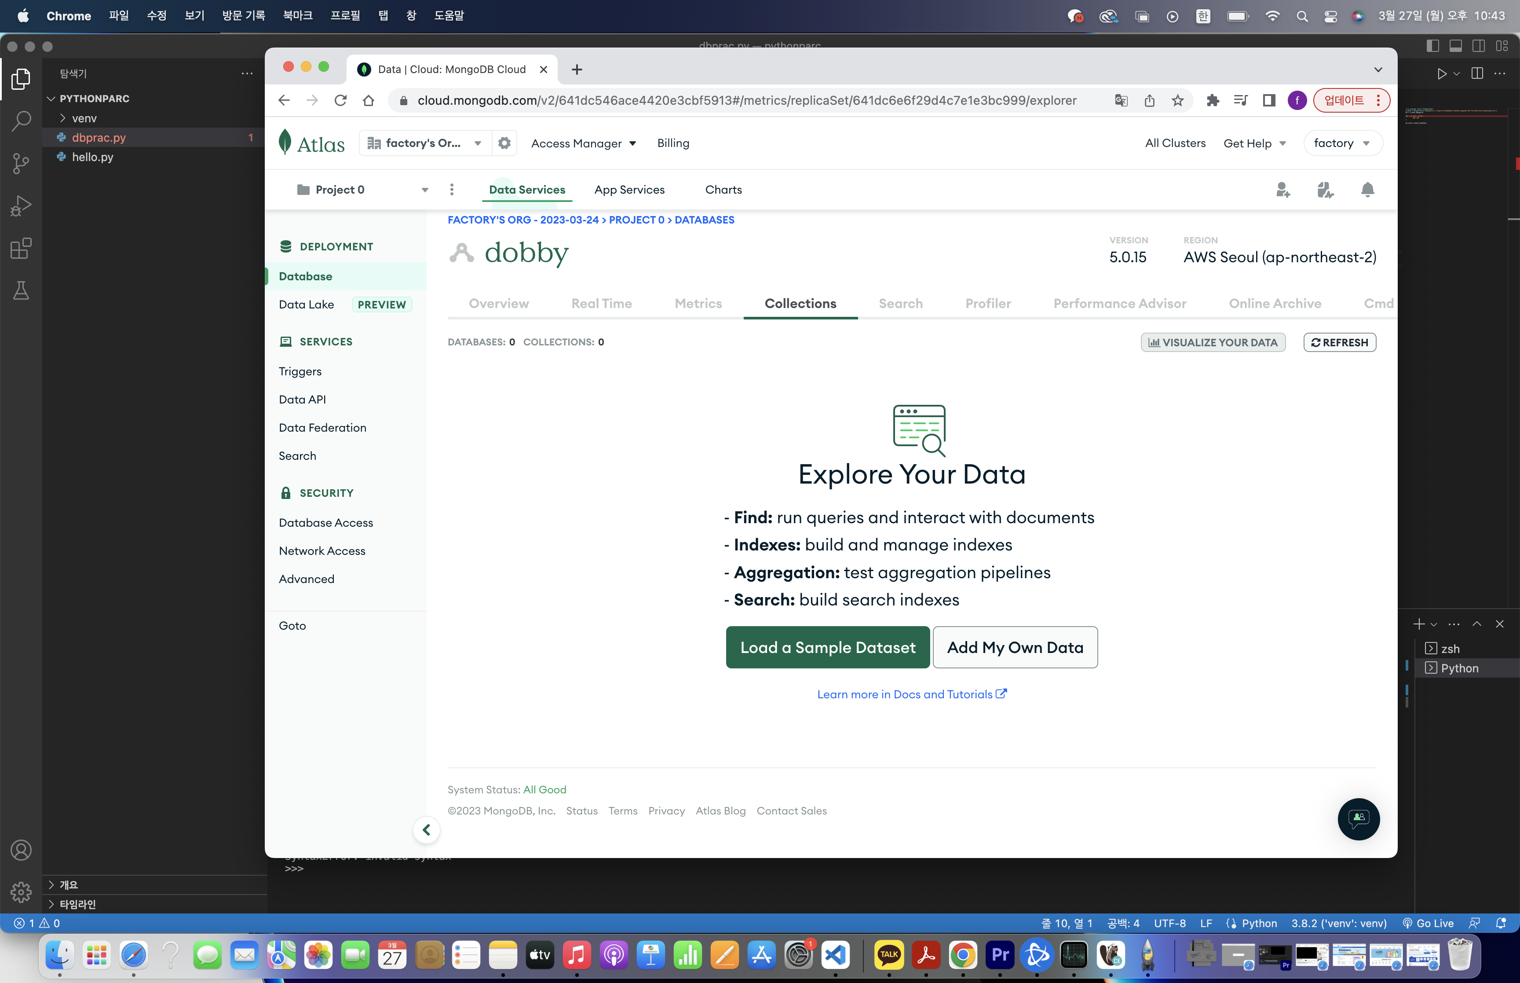This screenshot has width=1520, height=983.
Task: Open VS Code Testing flask icon
Action: click(x=21, y=290)
